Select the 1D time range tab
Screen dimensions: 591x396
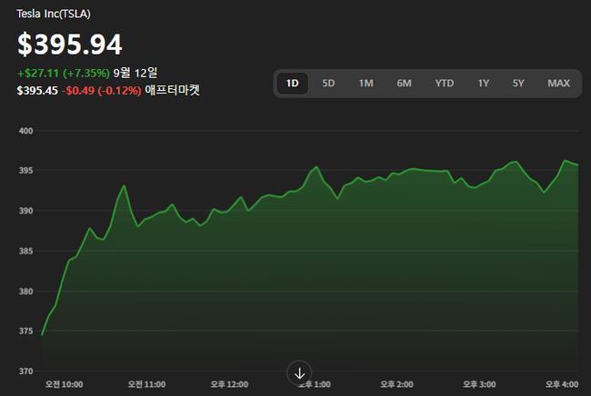pos(293,84)
